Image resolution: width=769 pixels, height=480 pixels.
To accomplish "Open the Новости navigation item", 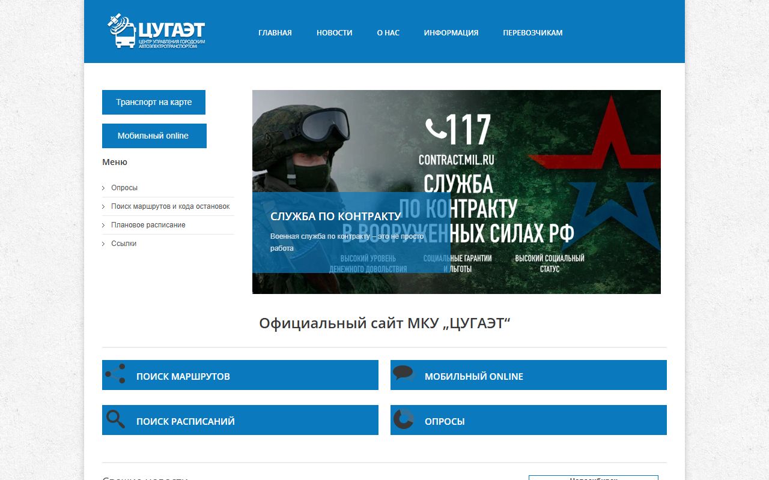I will 335,33.
